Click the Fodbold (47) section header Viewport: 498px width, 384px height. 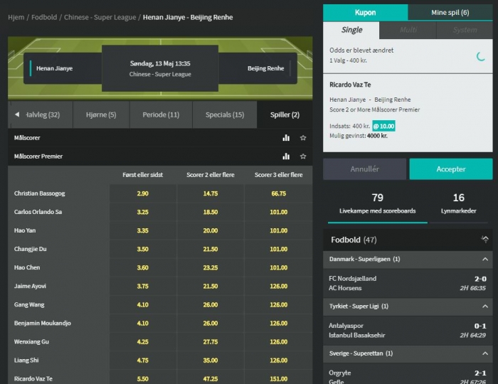[x=408, y=240]
